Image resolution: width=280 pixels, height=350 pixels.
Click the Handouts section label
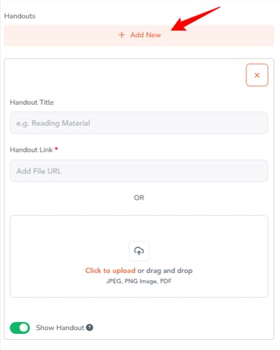pyautogui.click(x=20, y=16)
